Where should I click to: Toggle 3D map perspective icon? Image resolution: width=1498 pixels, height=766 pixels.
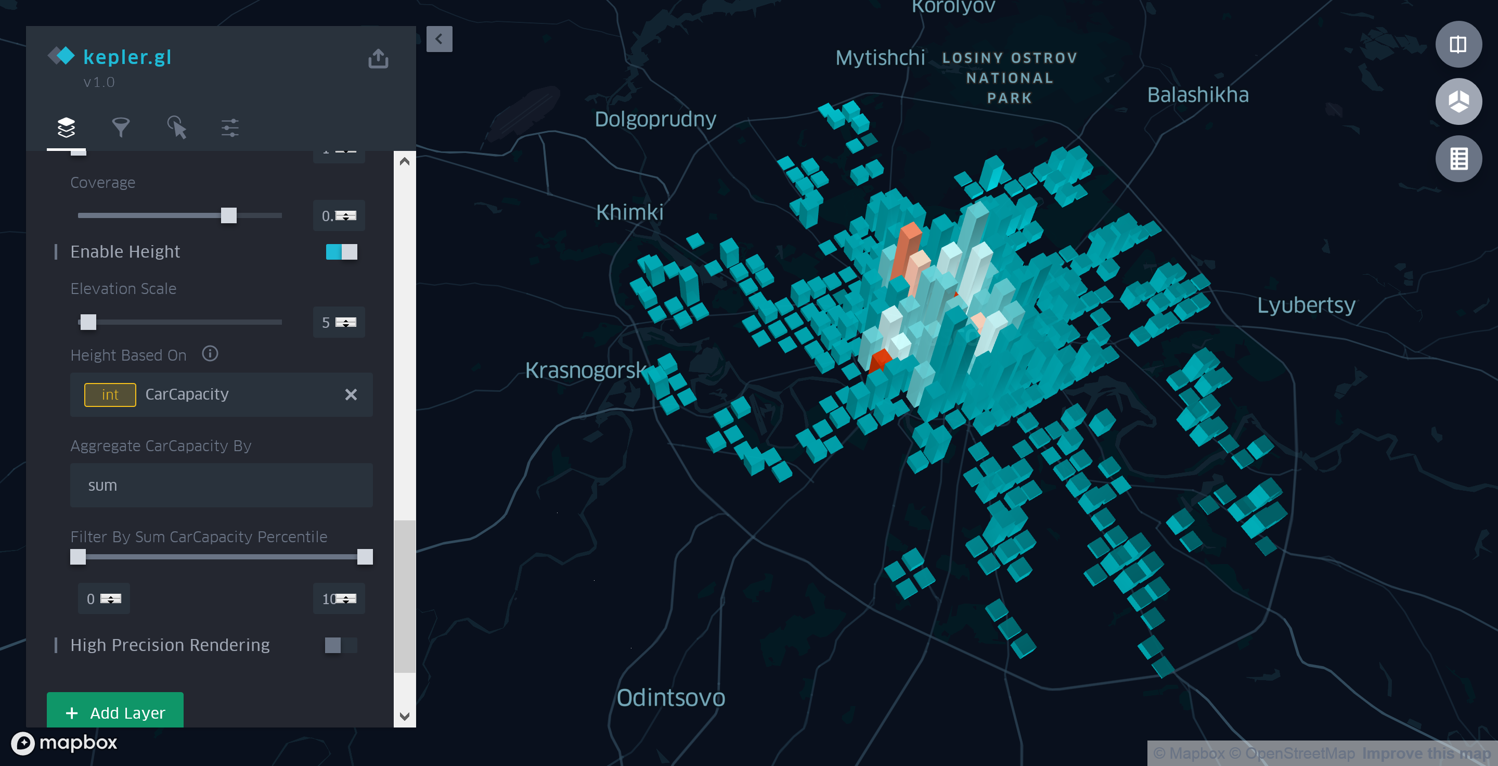coord(1458,102)
